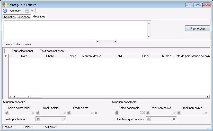Click euro icon beside Débit pointé field
The width and height of the screenshot is (213, 131).
click(x=38, y=113)
